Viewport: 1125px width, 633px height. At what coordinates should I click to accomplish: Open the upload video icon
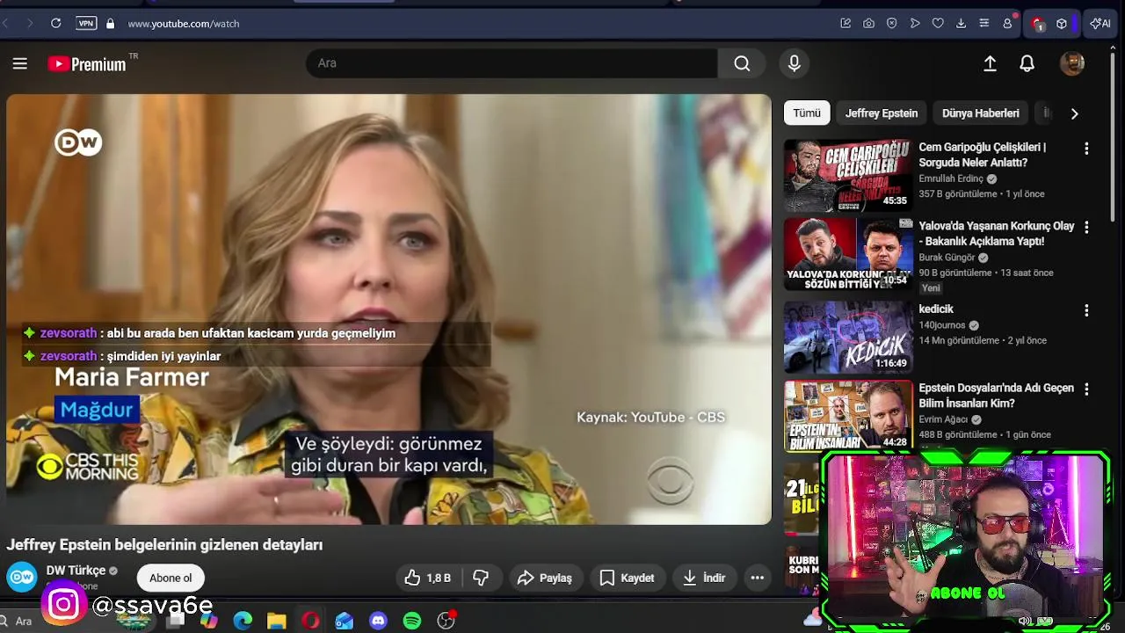(990, 63)
